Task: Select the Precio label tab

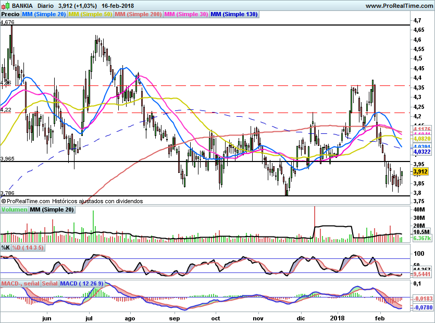Action: [x=11, y=15]
